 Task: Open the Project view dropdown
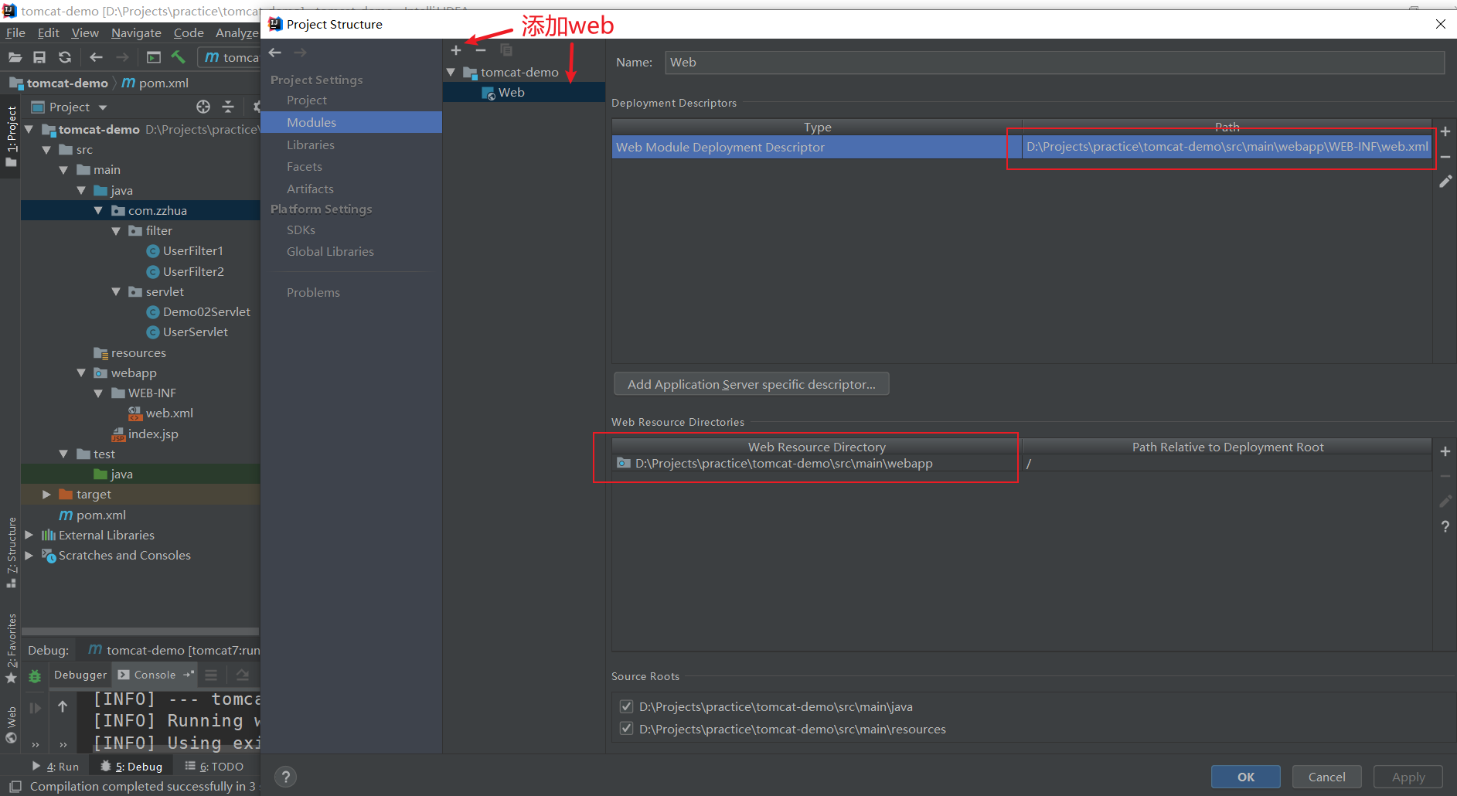tap(103, 107)
